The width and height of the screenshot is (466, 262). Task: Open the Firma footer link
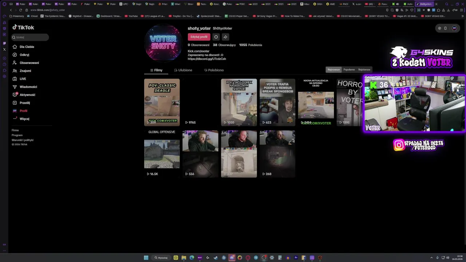[15, 130]
